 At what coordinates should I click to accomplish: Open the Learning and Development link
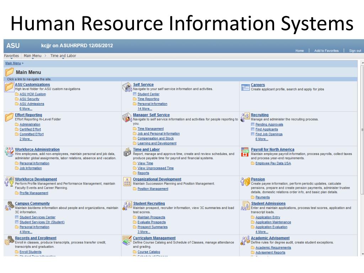coord(157,143)
